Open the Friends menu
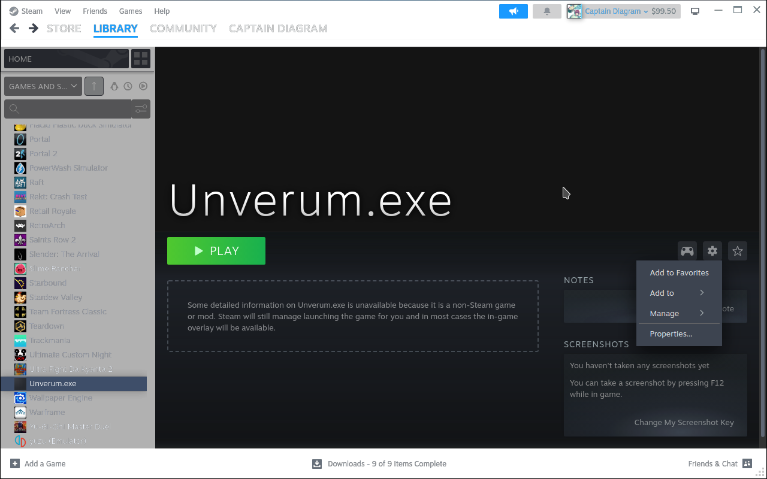This screenshot has height=479, width=767. coord(95,11)
